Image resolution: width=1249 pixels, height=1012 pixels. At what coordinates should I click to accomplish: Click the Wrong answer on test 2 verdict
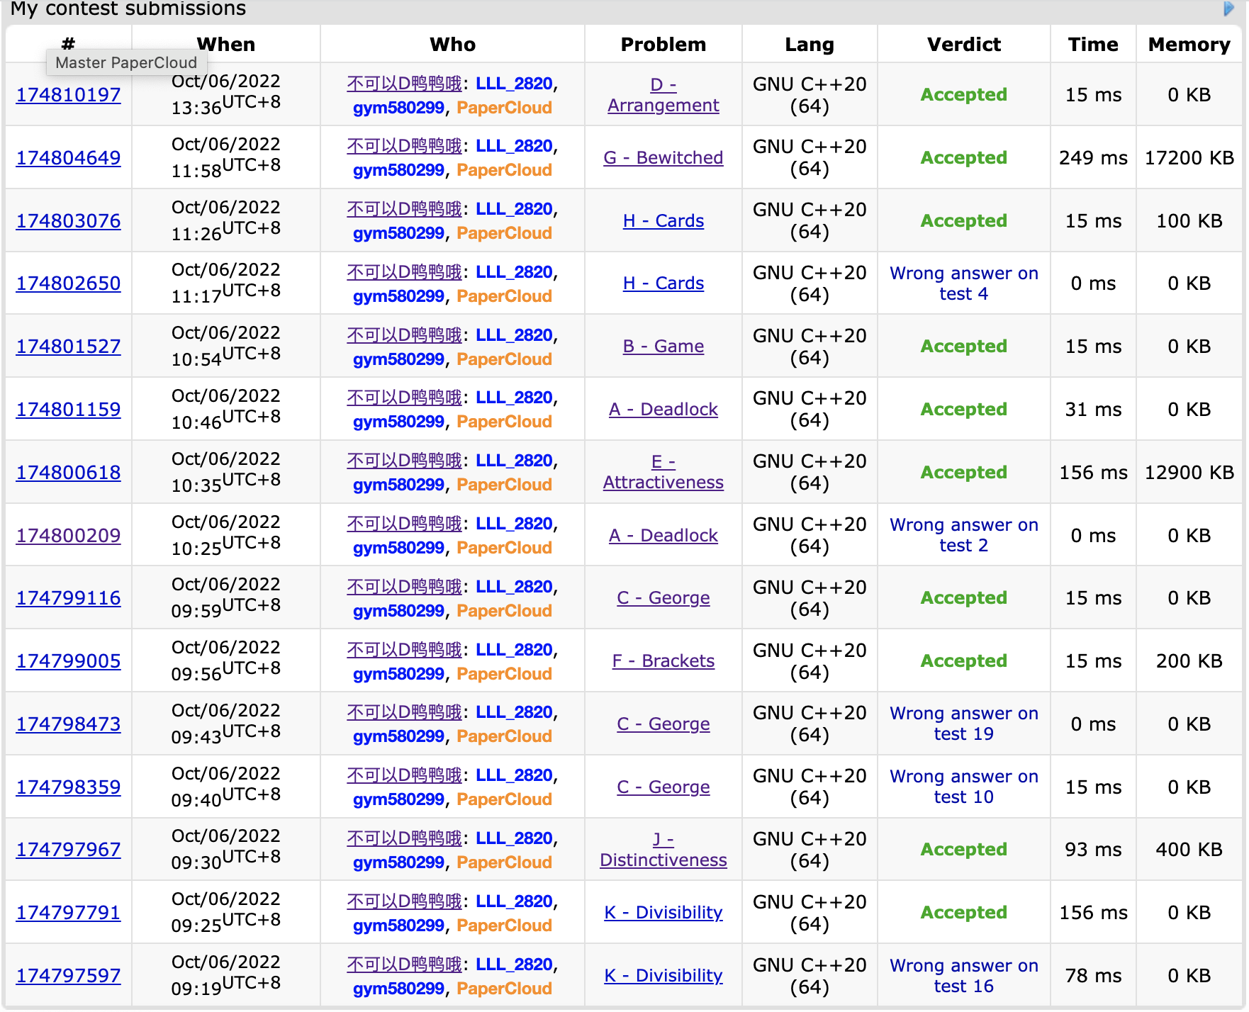click(x=963, y=535)
